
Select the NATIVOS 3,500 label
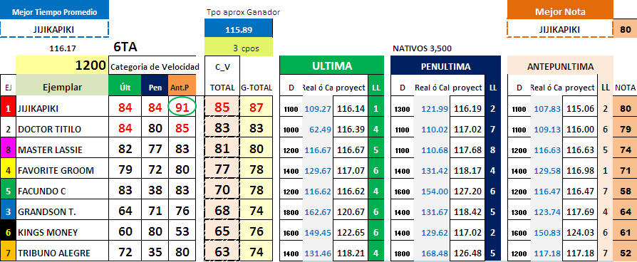(x=422, y=48)
